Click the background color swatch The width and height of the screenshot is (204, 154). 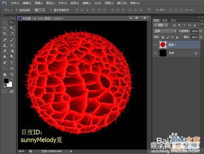click(10, 85)
